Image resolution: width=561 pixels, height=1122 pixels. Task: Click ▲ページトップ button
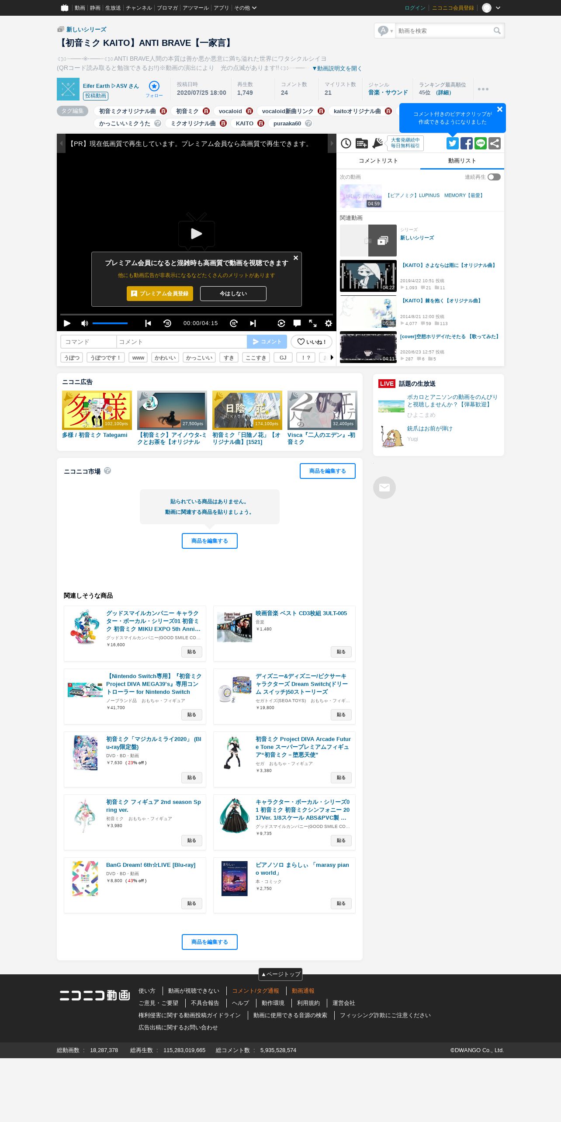[x=280, y=974]
